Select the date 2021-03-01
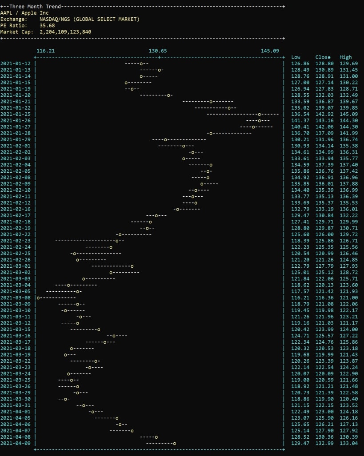 pos(16,266)
